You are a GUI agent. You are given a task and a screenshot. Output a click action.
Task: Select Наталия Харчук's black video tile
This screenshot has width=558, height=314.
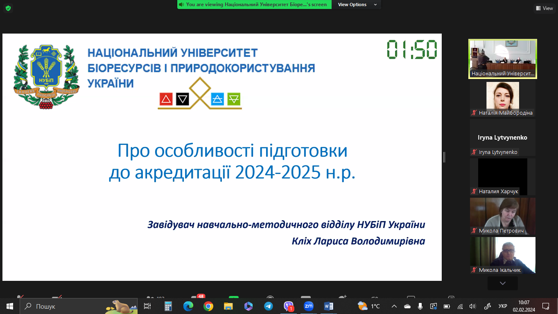[x=503, y=177]
